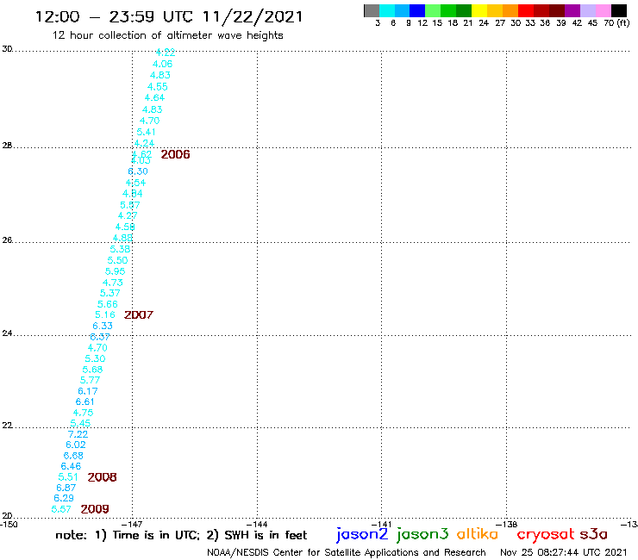Viewport: 638px width, 560px height.
Task: Click the wave height value "5.95"
Action: tap(116, 271)
